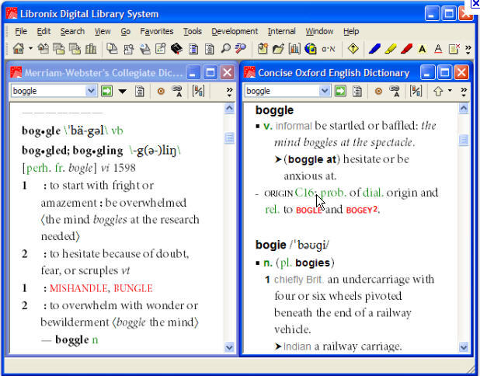
Task: Open the Window menu
Action: tap(319, 31)
